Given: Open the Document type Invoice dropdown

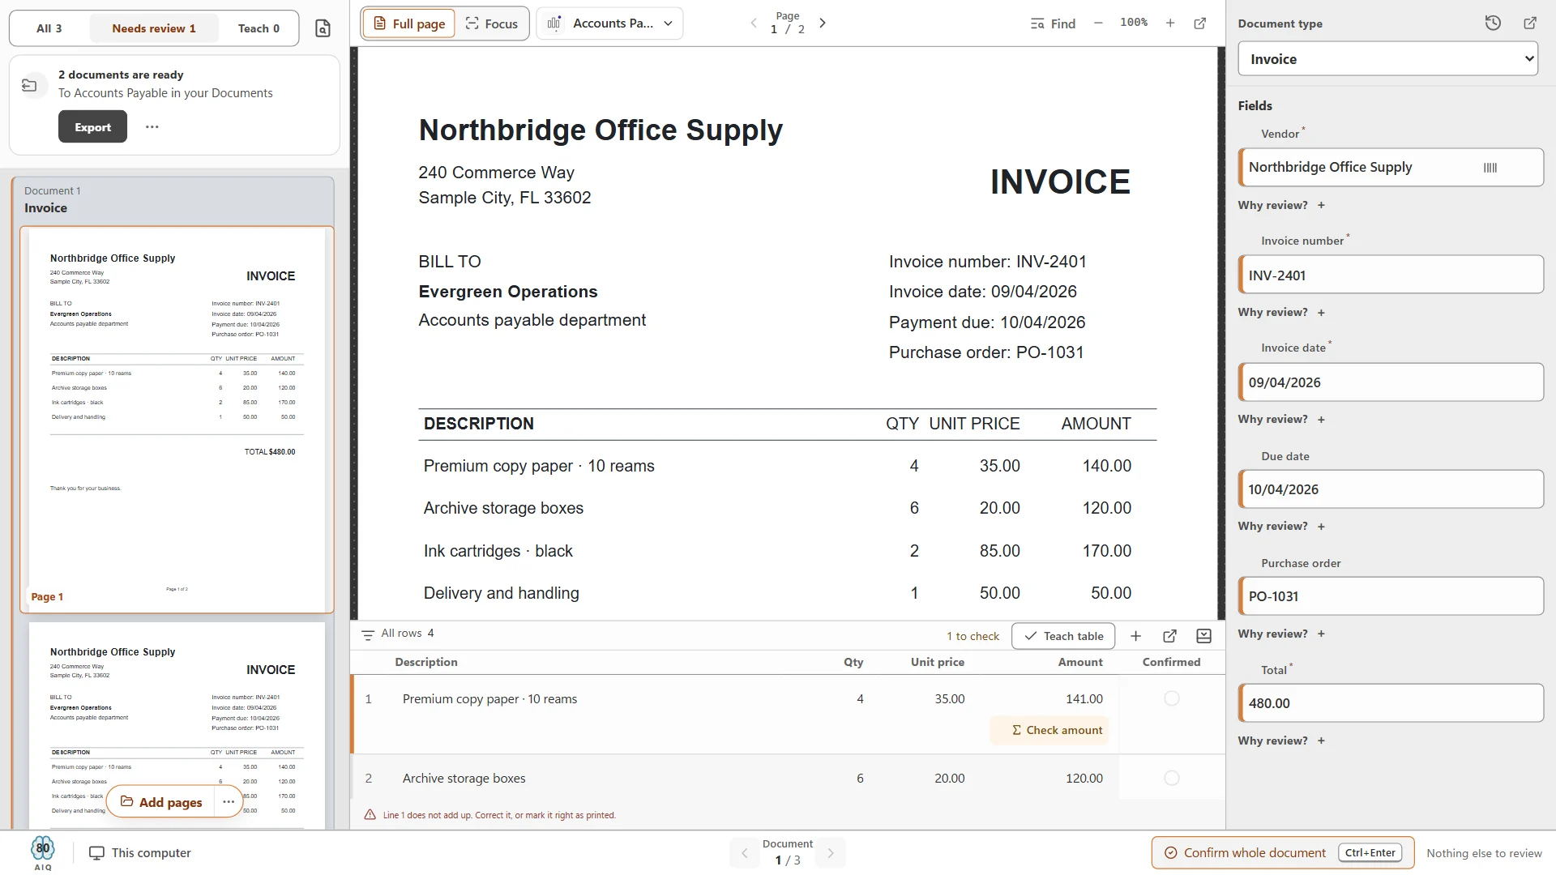Looking at the screenshot, I should pyautogui.click(x=1387, y=59).
